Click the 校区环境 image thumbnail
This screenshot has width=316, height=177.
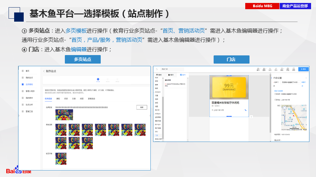point(61,159)
